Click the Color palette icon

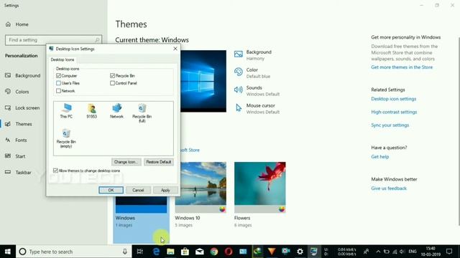(x=238, y=72)
